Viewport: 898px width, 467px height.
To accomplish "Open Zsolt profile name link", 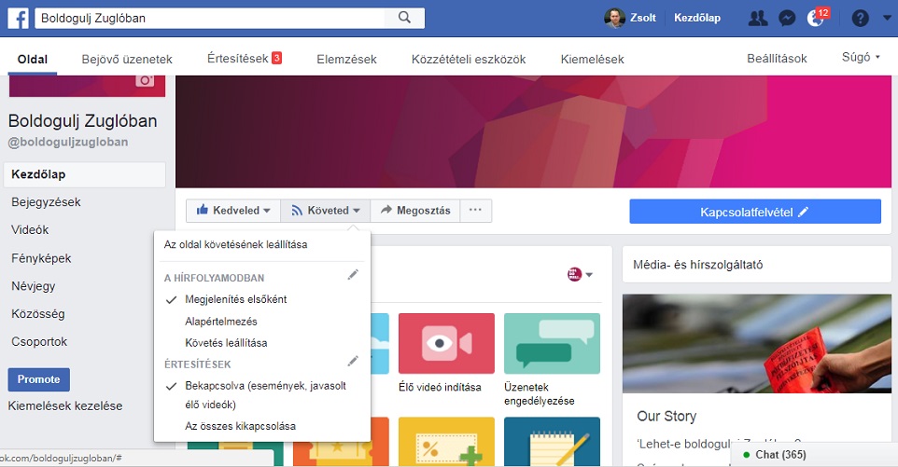I will pos(642,18).
